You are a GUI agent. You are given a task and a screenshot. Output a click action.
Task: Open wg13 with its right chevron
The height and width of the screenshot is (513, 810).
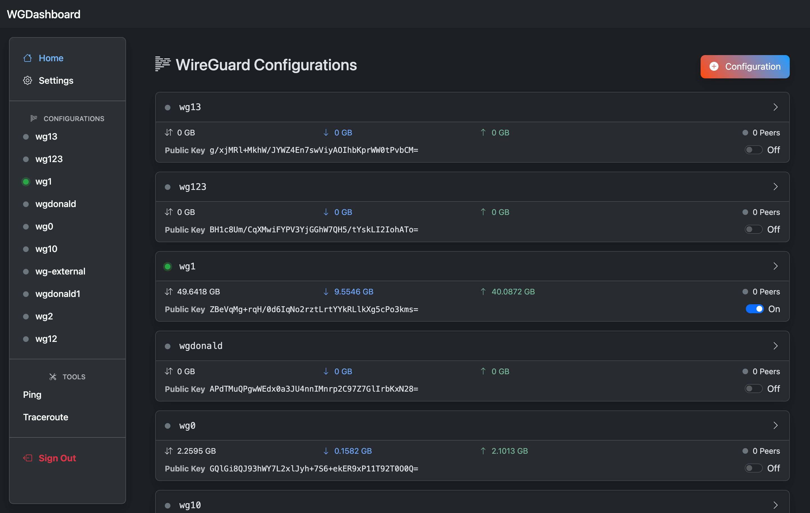775,107
